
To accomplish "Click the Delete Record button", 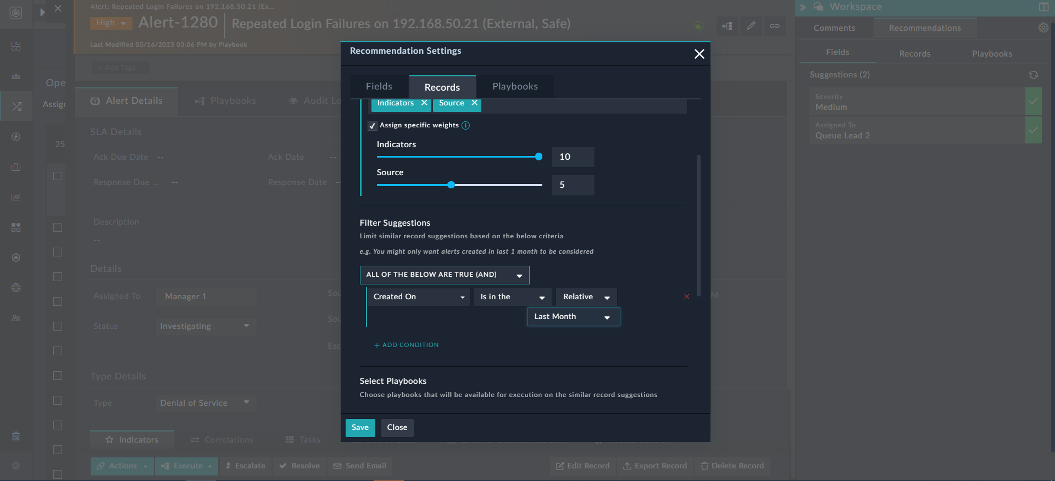I will click(732, 466).
